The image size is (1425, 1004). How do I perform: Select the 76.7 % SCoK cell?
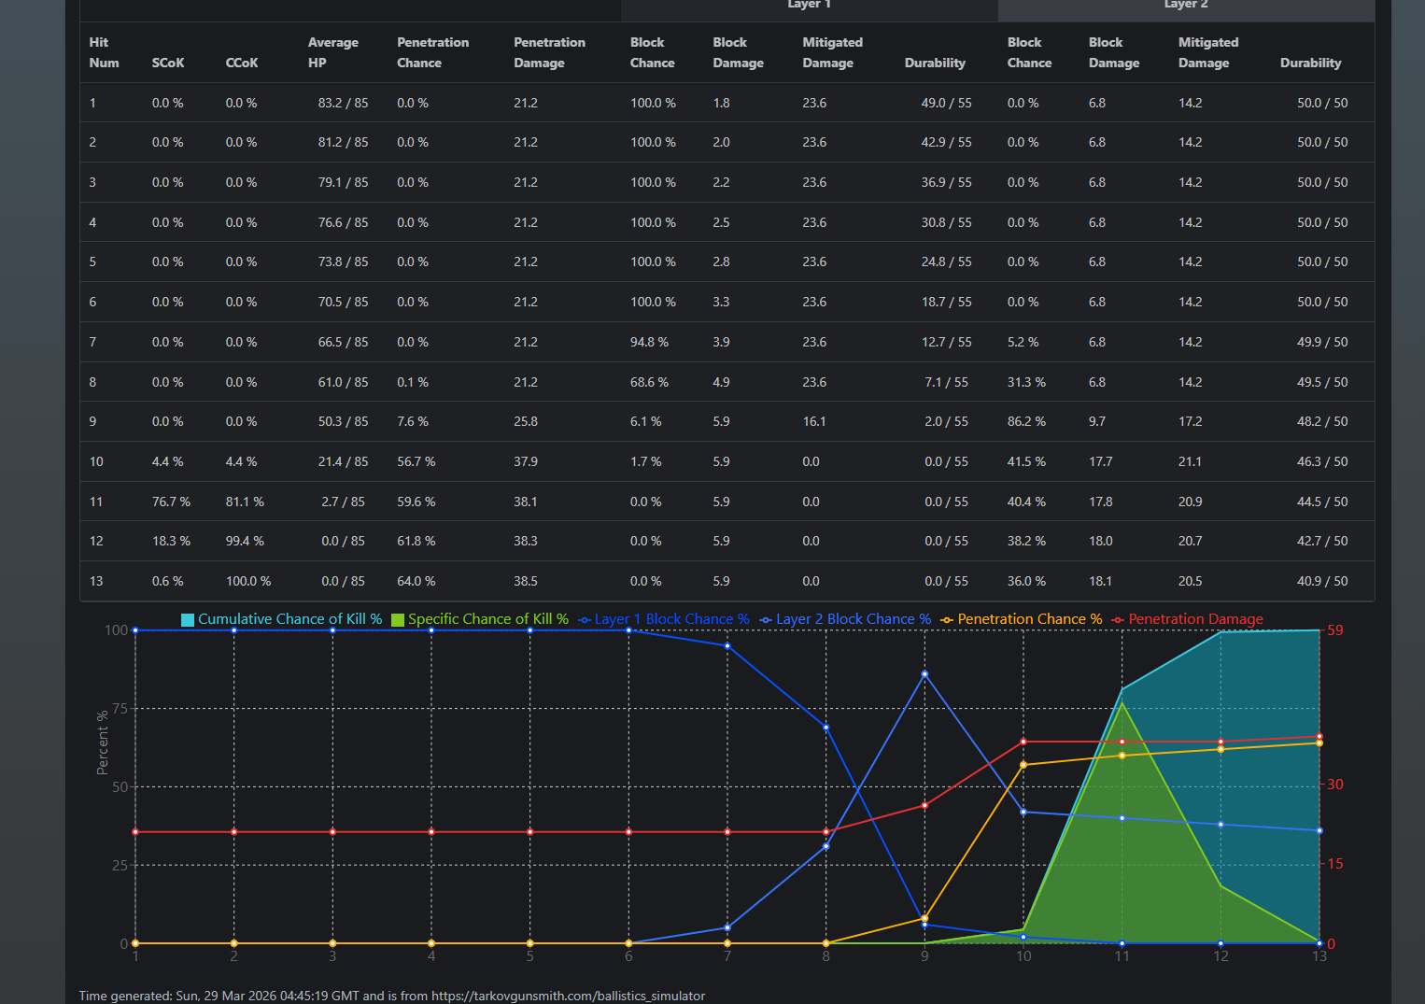click(171, 502)
